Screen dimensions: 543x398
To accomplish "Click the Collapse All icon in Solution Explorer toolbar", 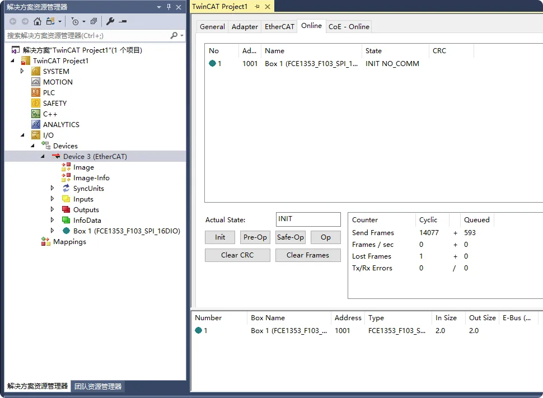I will point(93,21).
